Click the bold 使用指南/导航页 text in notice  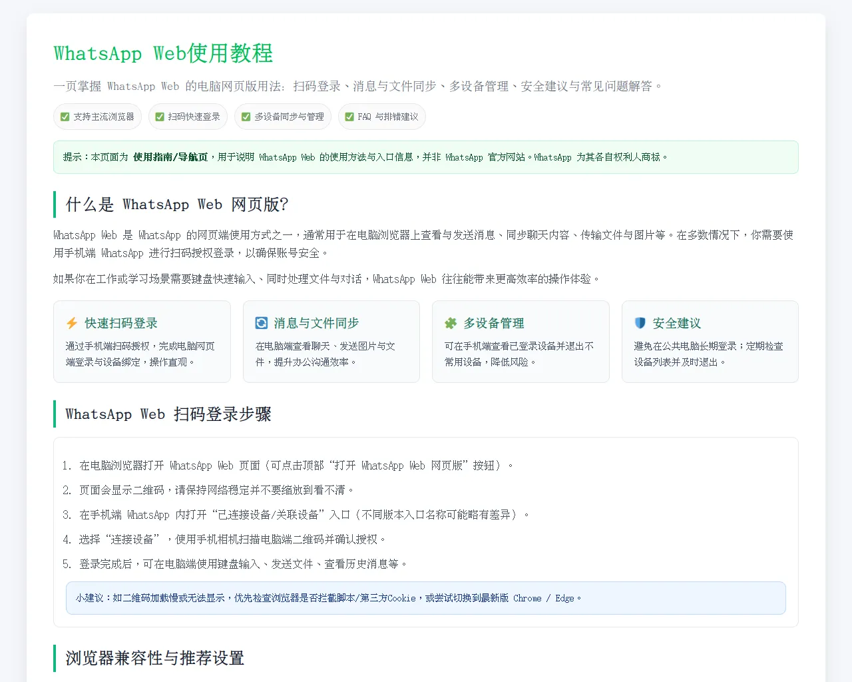[x=170, y=157]
